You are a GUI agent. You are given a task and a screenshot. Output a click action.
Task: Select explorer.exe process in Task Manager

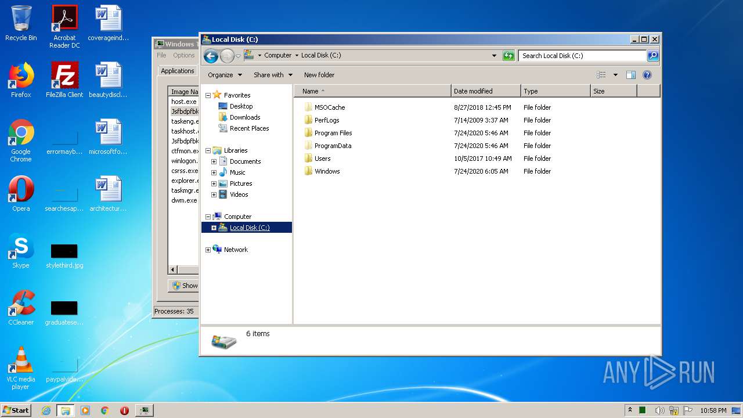coord(184,181)
